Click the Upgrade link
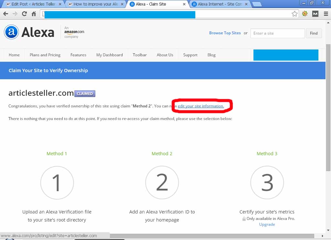331x240 pixels. (x=267, y=224)
